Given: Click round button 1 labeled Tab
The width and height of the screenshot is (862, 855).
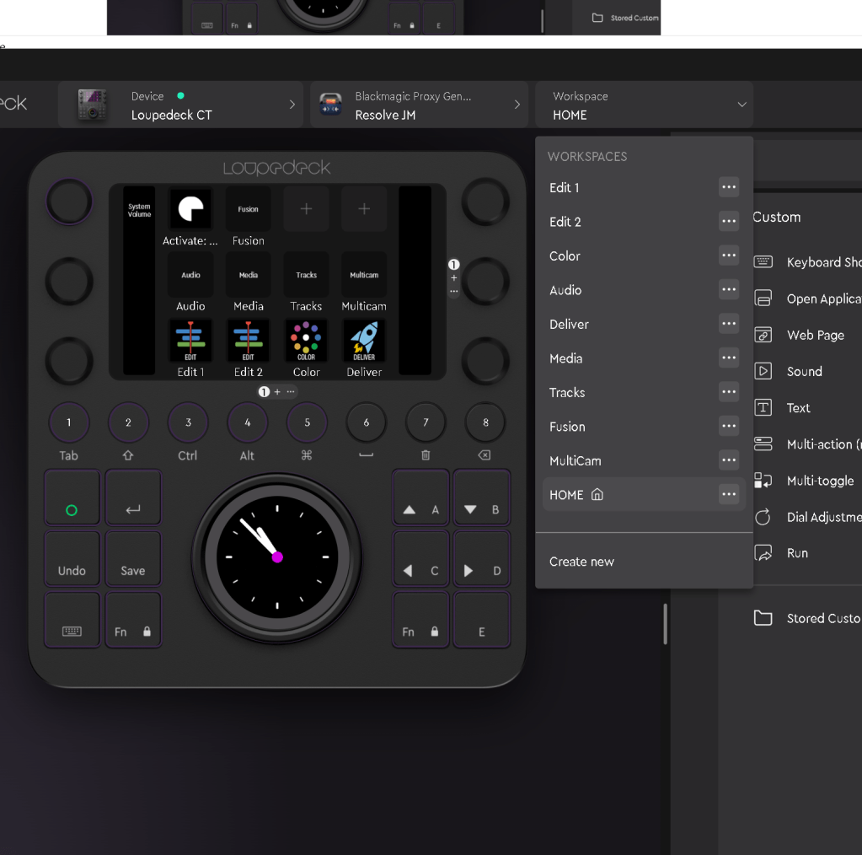Looking at the screenshot, I should [69, 422].
